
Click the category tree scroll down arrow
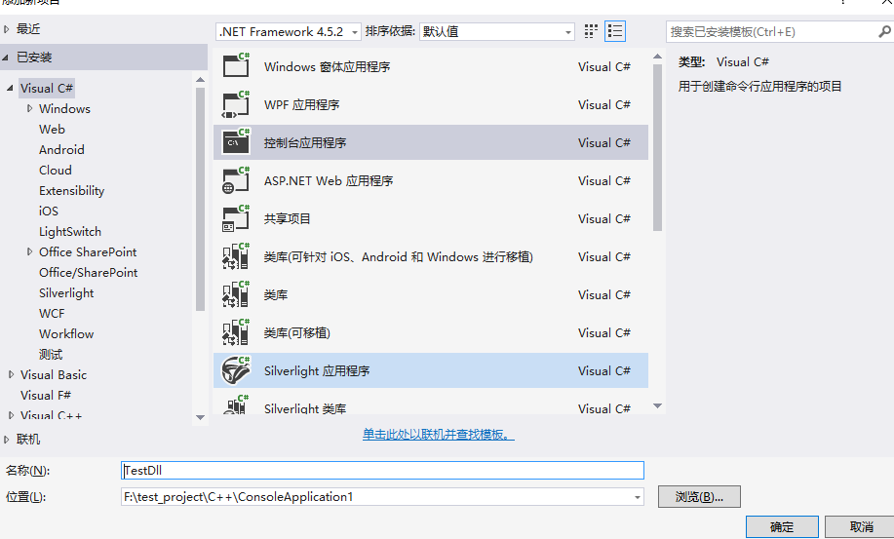tap(200, 417)
